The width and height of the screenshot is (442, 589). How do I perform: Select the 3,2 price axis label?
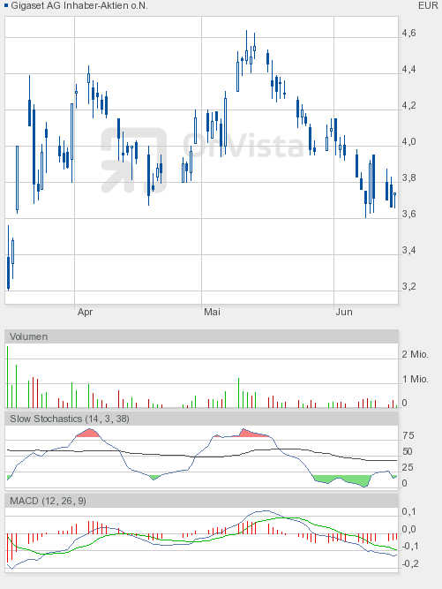click(408, 286)
